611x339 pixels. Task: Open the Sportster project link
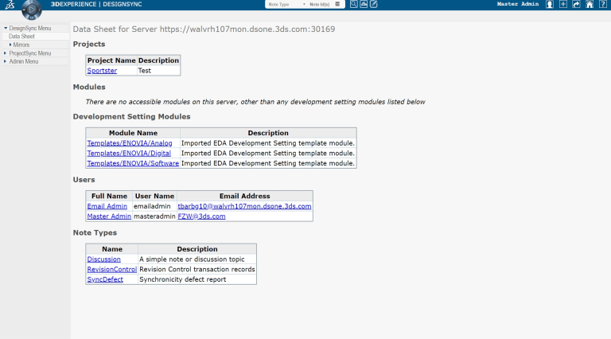pyautogui.click(x=102, y=71)
